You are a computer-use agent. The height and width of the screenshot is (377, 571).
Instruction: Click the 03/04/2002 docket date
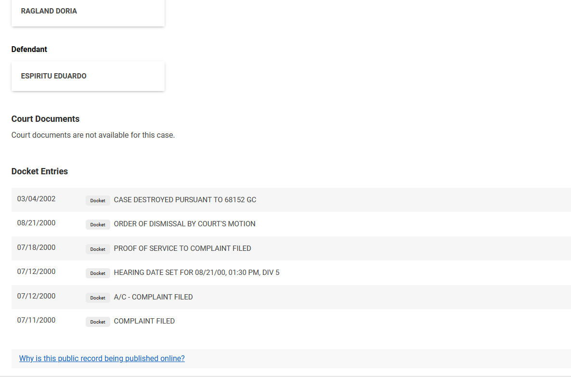click(36, 199)
